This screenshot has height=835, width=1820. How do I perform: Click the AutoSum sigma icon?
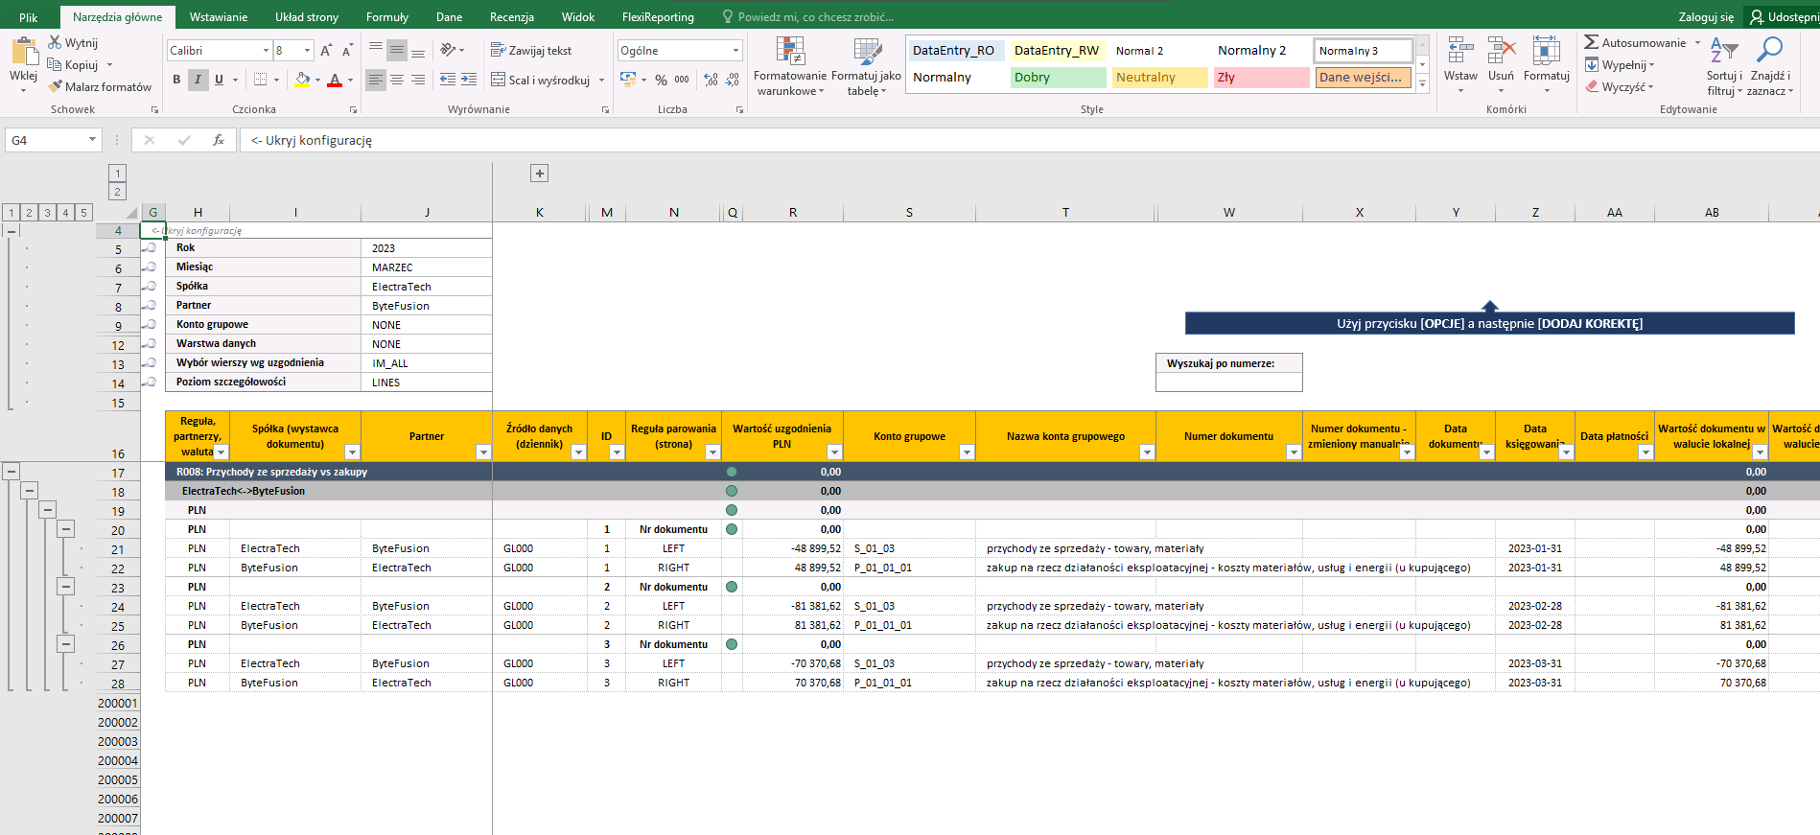[1591, 42]
